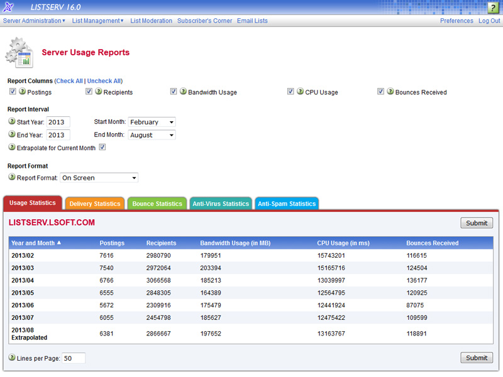
Task: Click the 2013/06 row label
Action: coord(23,305)
